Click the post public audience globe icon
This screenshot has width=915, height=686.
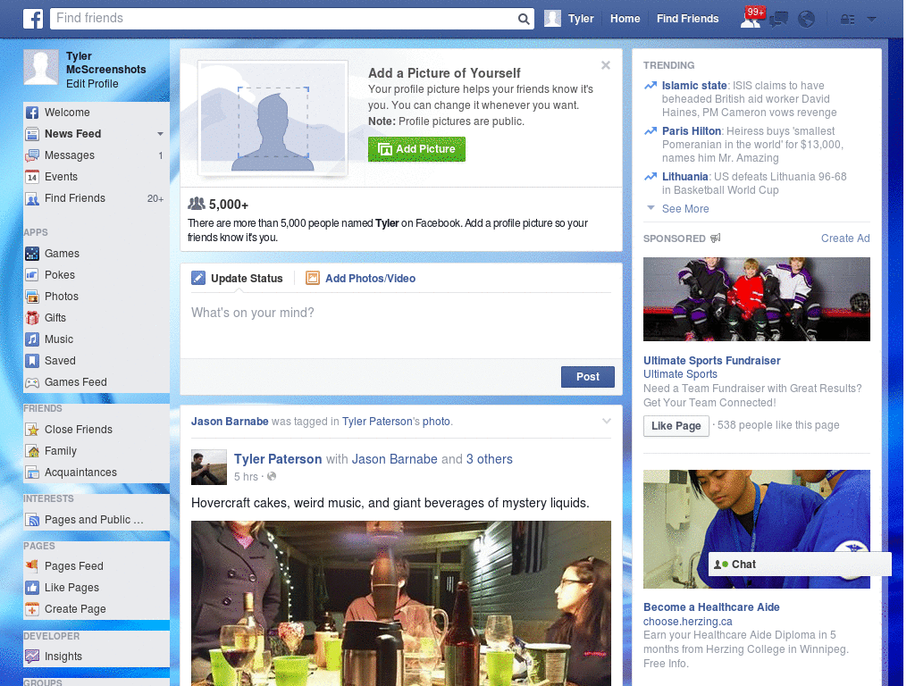coord(272,477)
